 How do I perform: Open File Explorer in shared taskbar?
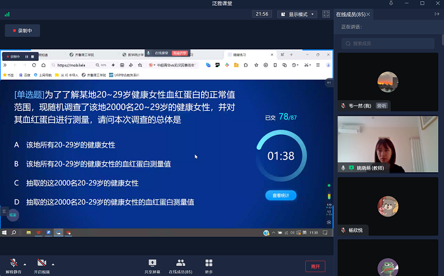click(29, 232)
